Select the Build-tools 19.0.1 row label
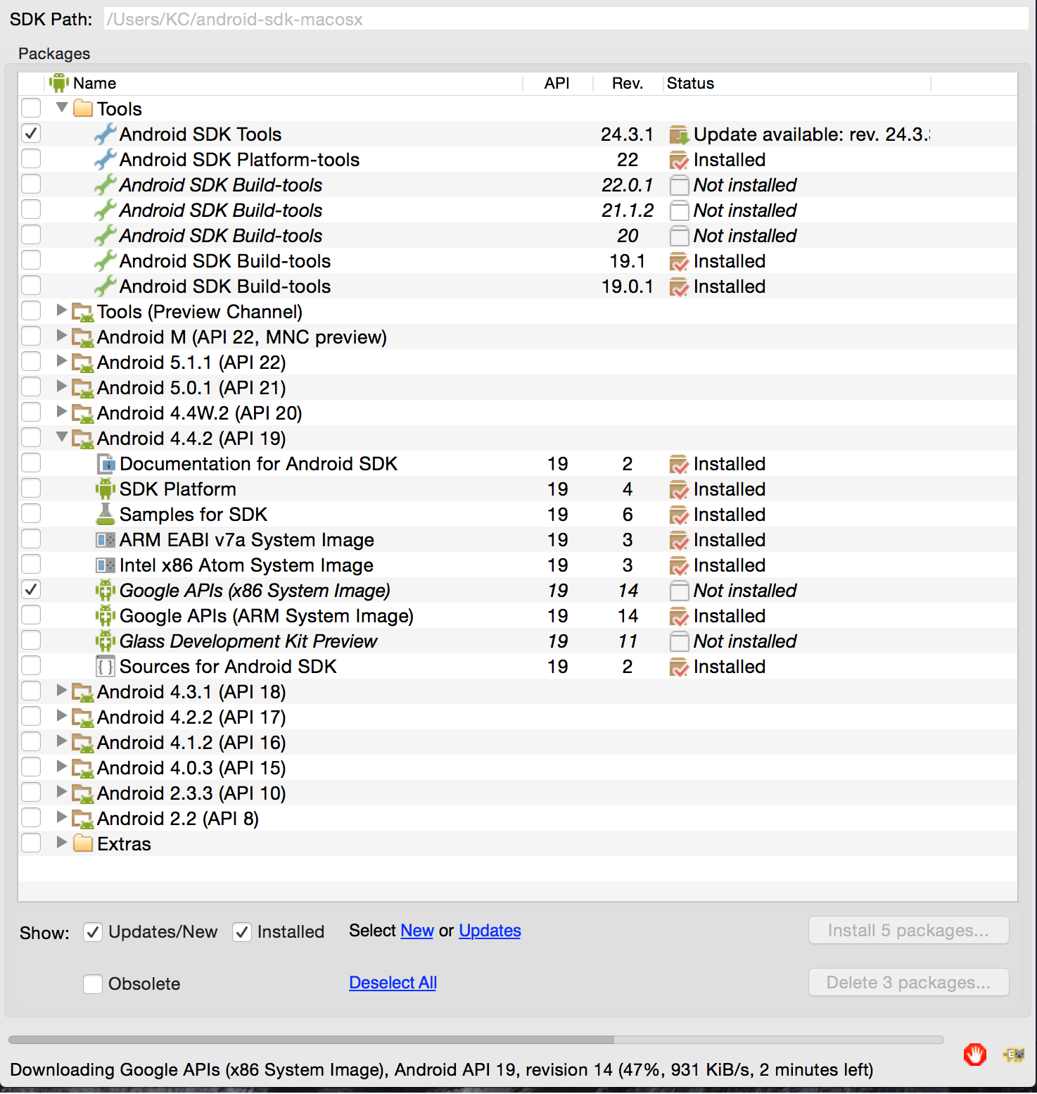This screenshot has height=1094, width=1037. point(225,287)
